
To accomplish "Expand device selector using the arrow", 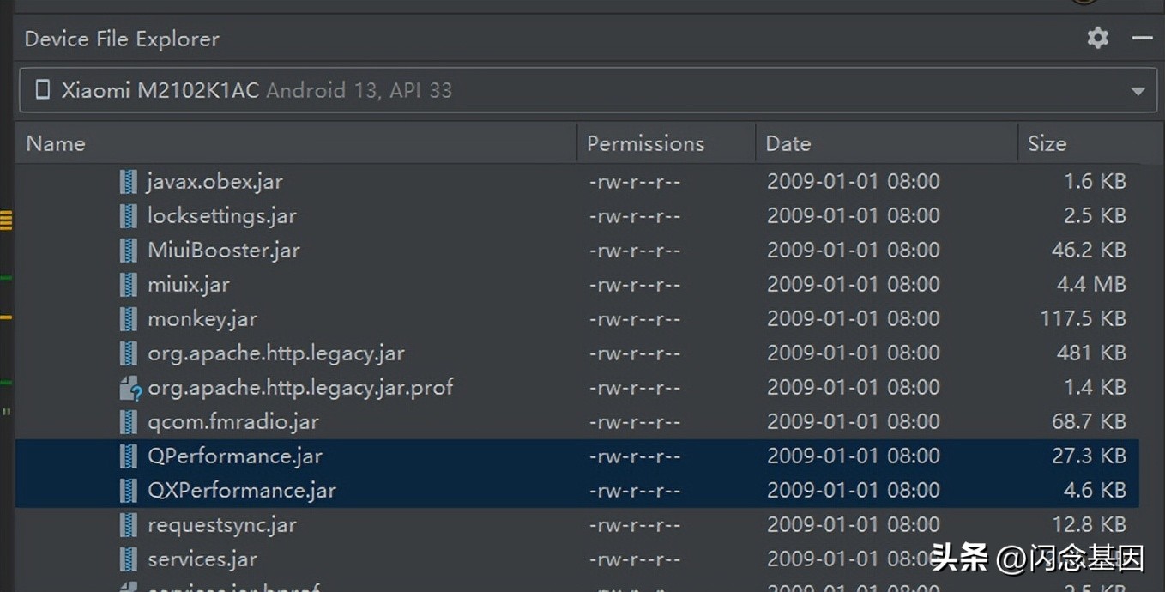I will 1138,91.
